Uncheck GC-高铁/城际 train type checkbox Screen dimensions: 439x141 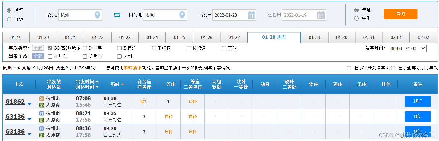50,48
